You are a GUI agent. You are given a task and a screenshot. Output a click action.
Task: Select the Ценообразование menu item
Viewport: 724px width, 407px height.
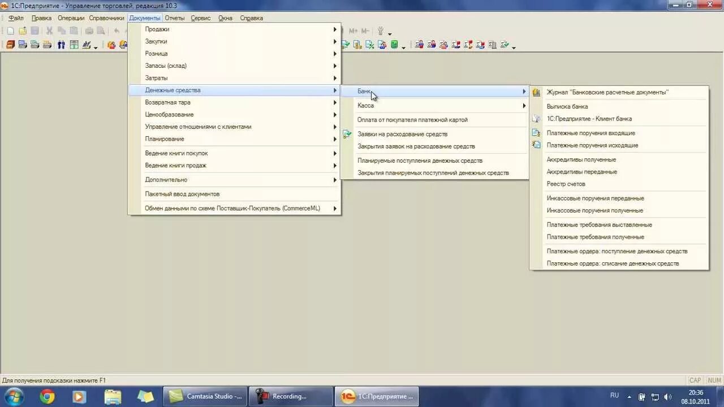pyautogui.click(x=235, y=115)
